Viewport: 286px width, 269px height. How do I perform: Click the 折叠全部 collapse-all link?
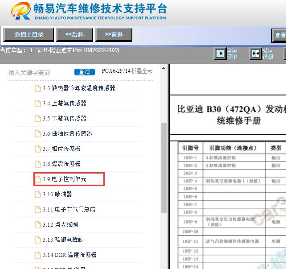142,71
